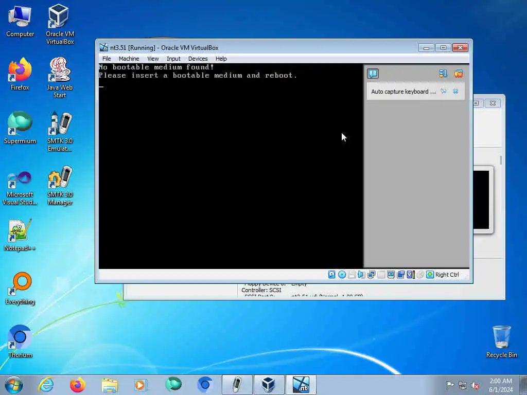Click the icon between display and V indicators
Screen dimensions: 527x395
400,275
